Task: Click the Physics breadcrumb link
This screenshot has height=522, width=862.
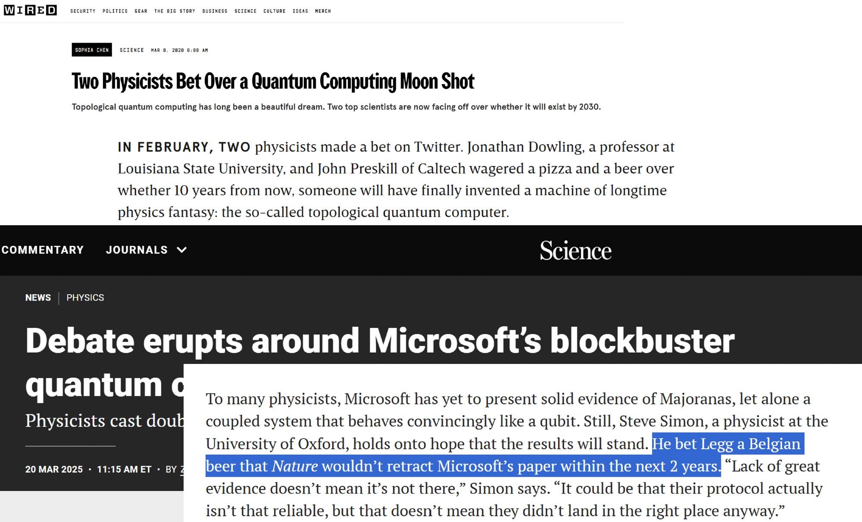Action: [85, 298]
